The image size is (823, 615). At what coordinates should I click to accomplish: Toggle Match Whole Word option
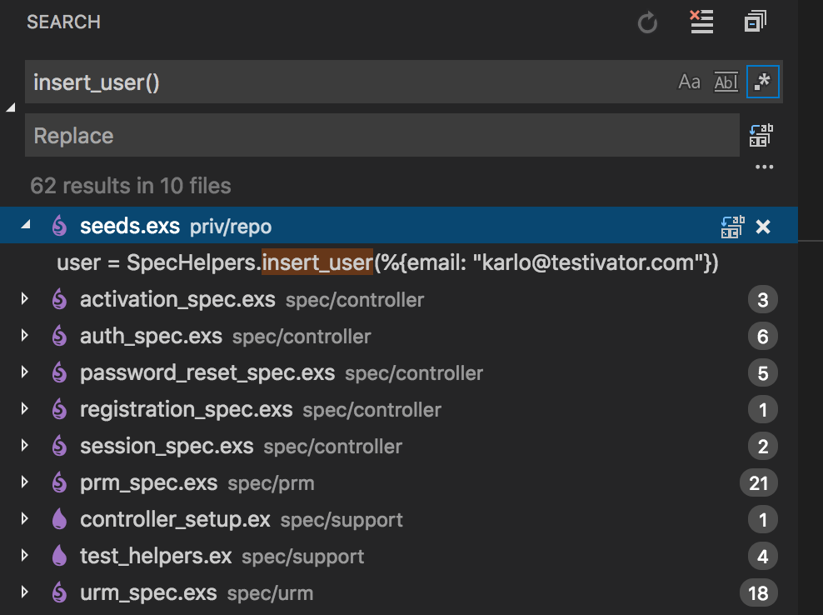pyautogui.click(x=726, y=82)
